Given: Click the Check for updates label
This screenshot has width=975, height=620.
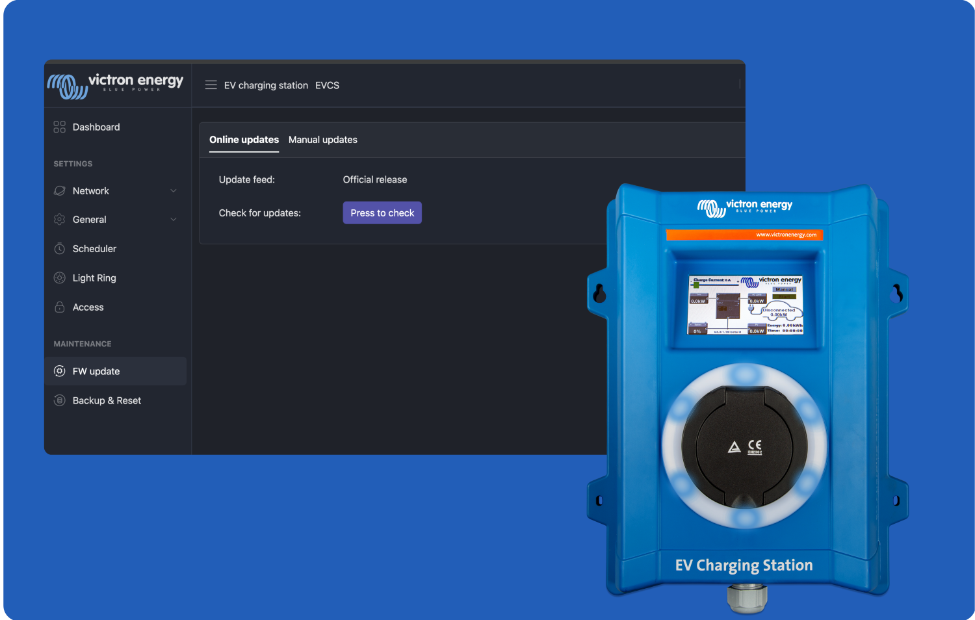Looking at the screenshot, I should click(260, 213).
